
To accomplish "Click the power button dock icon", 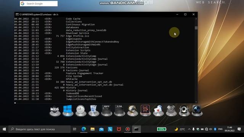I will pyautogui.click(x=171, y=111).
